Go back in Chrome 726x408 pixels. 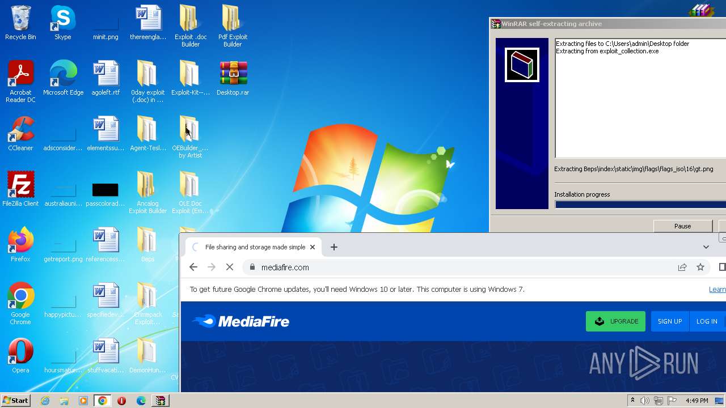click(193, 267)
